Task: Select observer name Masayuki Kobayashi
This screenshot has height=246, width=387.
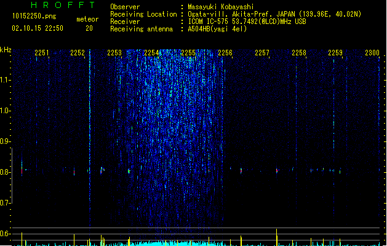Action: tap(221, 7)
